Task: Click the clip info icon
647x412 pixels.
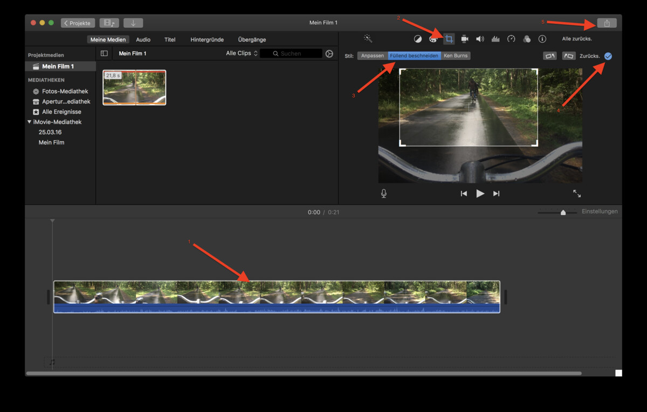Action: pos(541,38)
